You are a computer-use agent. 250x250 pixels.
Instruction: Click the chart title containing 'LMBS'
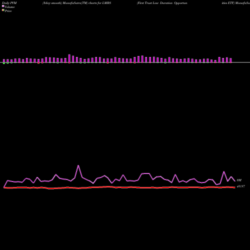tap(77, 3)
